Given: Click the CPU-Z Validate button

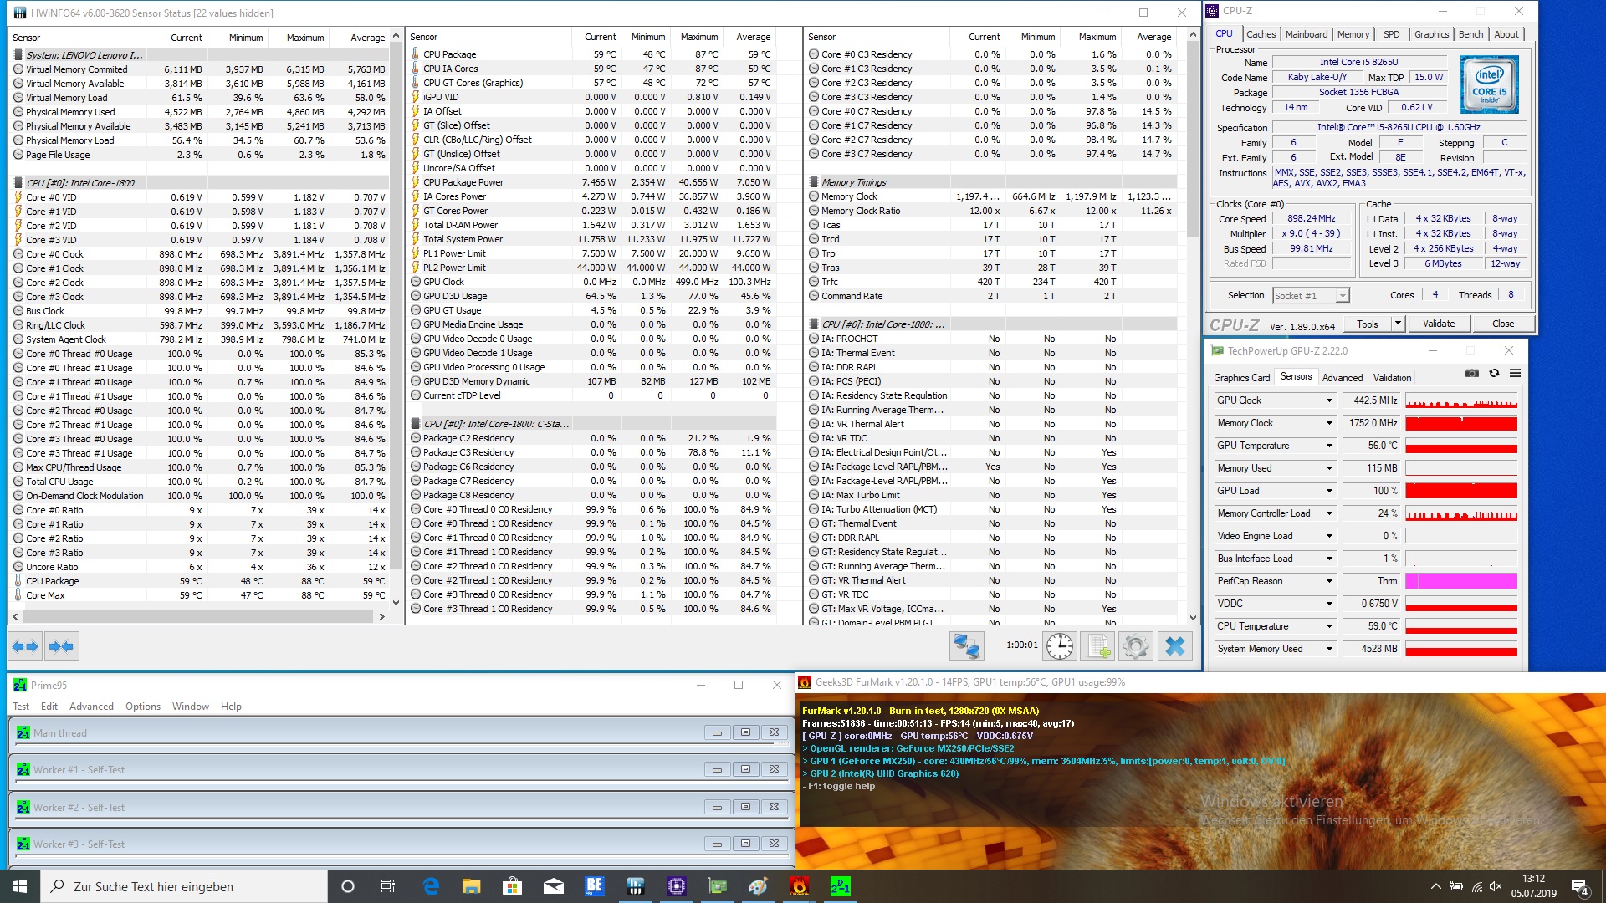Looking at the screenshot, I should point(1438,324).
